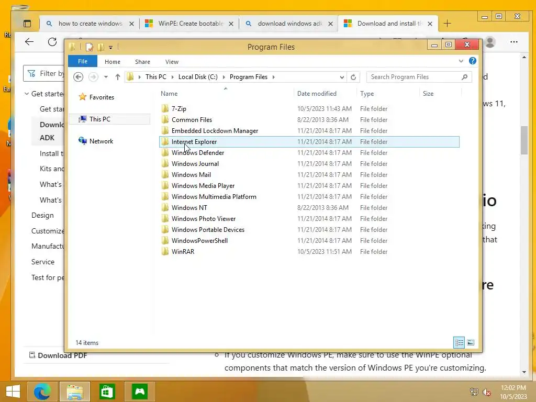The height and width of the screenshot is (402, 536).
Task: Open Xbox Games app from taskbar
Action: [x=139, y=392]
